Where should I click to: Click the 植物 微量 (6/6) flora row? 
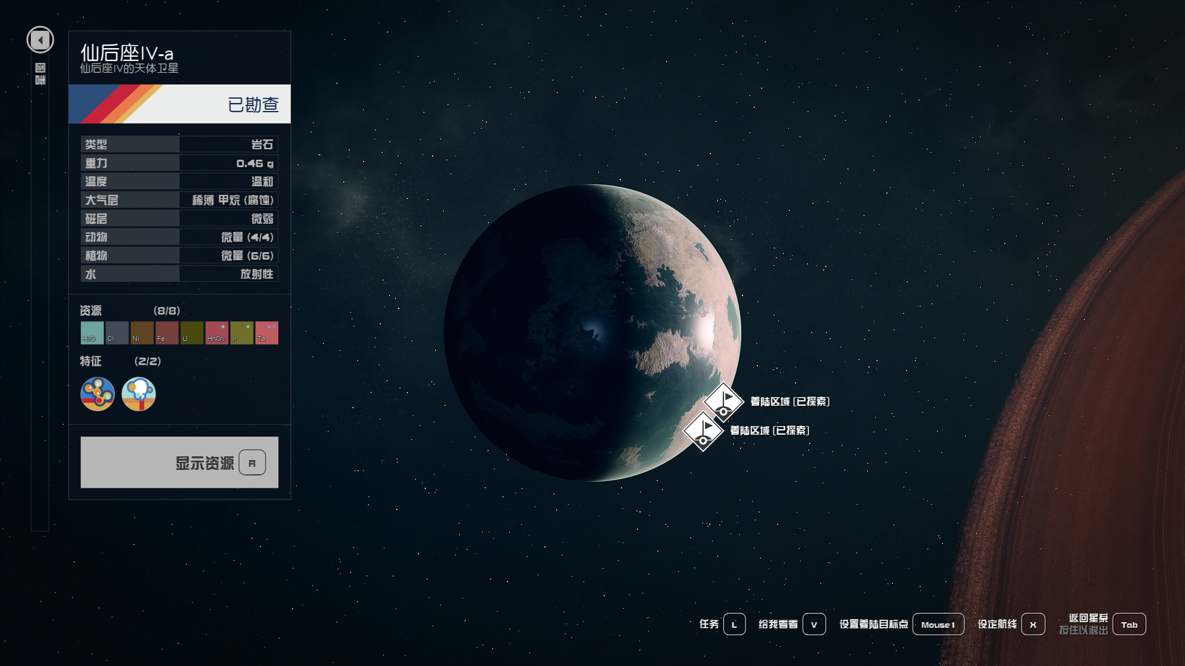pyautogui.click(x=180, y=255)
